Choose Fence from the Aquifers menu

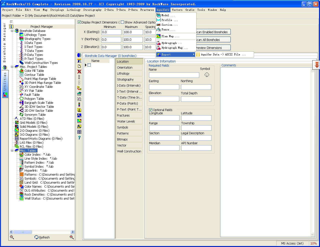pos(176,29)
